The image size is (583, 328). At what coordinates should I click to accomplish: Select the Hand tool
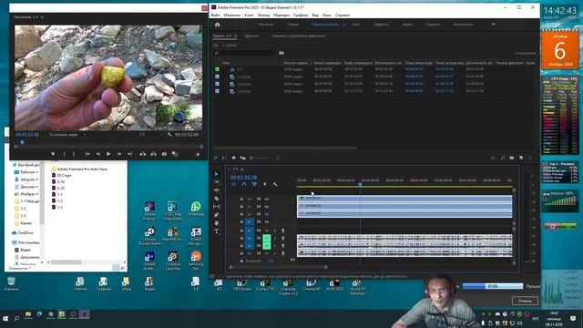pyautogui.click(x=217, y=222)
